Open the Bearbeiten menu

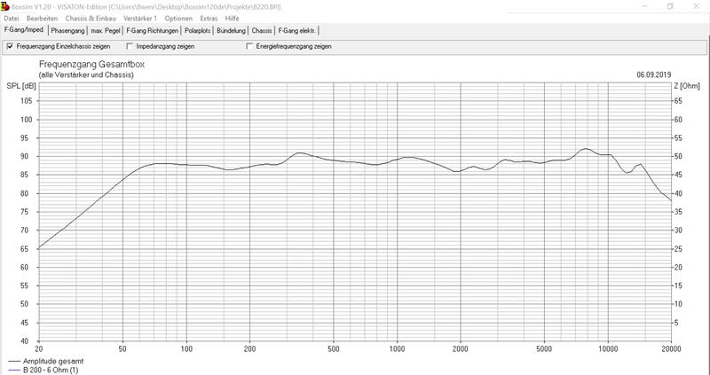pyautogui.click(x=42, y=19)
